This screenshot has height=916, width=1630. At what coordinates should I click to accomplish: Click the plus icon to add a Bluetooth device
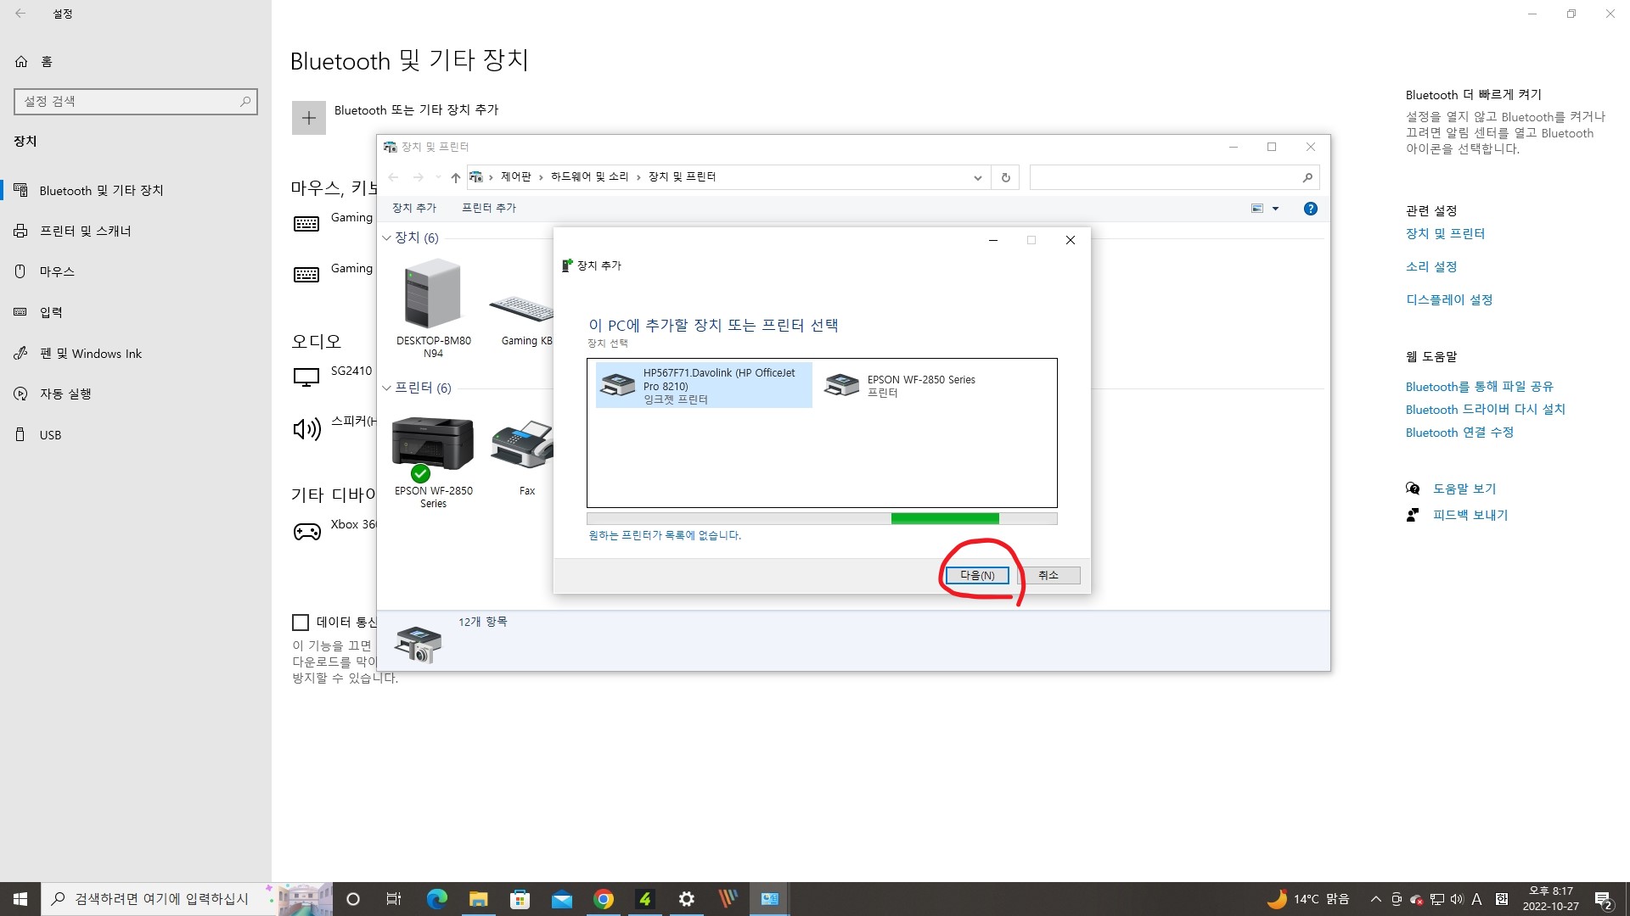(x=309, y=118)
